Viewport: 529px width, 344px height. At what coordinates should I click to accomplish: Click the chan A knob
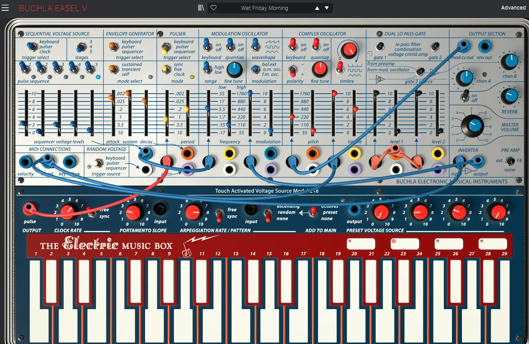point(465,78)
